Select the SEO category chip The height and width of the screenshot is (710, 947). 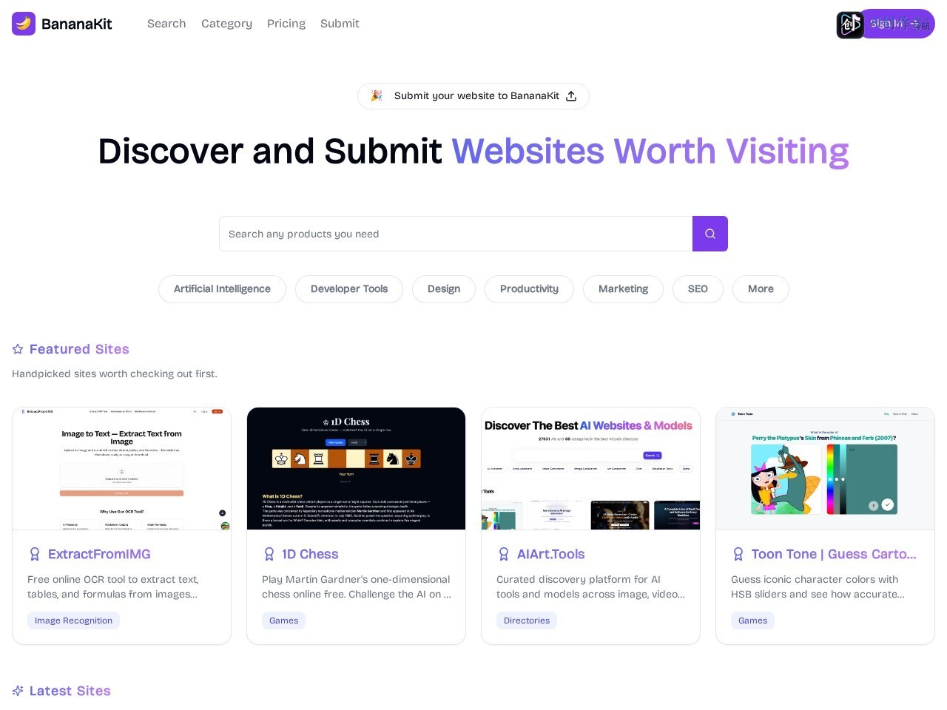[698, 289]
